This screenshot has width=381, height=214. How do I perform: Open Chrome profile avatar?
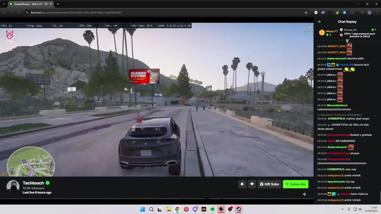click(369, 12)
